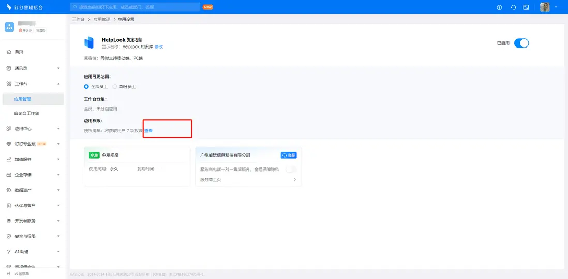
Task: Click 工作台 in the breadcrumb
Action: (x=78, y=19)
